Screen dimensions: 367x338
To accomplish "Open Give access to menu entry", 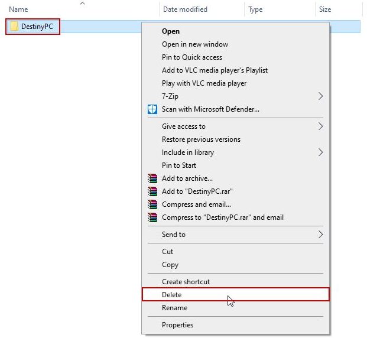I will (235, 126).
